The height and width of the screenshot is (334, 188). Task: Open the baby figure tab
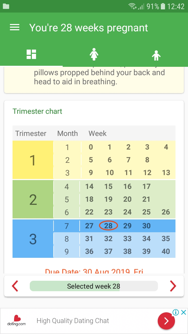click(x=156, y=55)
